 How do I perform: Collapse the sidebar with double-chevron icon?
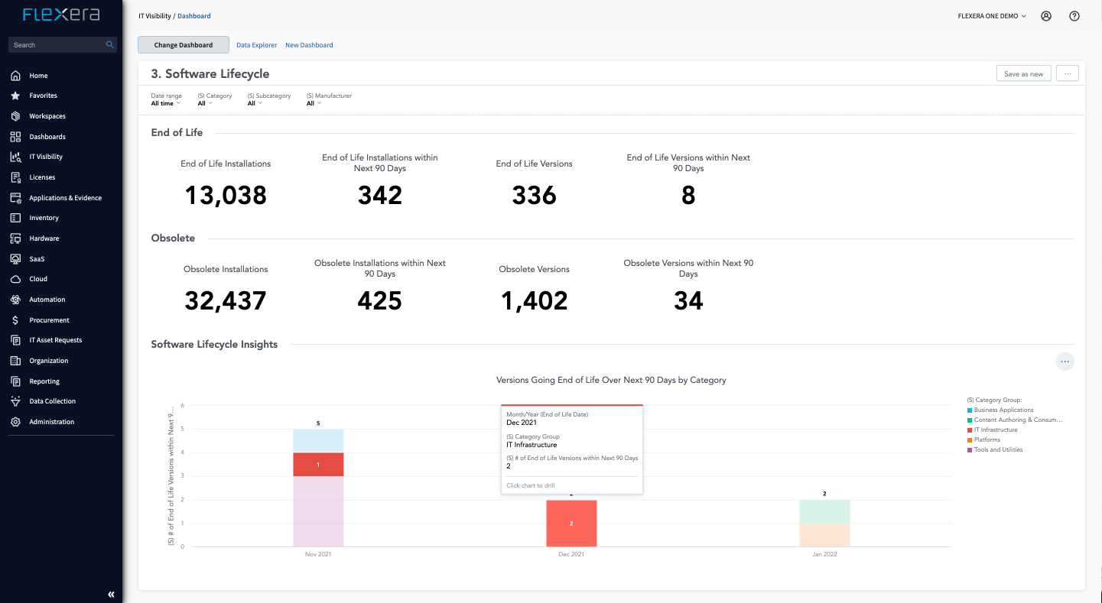tap(111, 594)
